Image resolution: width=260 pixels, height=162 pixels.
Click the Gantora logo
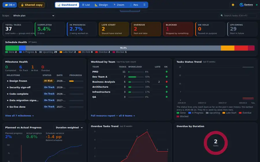click(246, 5)
